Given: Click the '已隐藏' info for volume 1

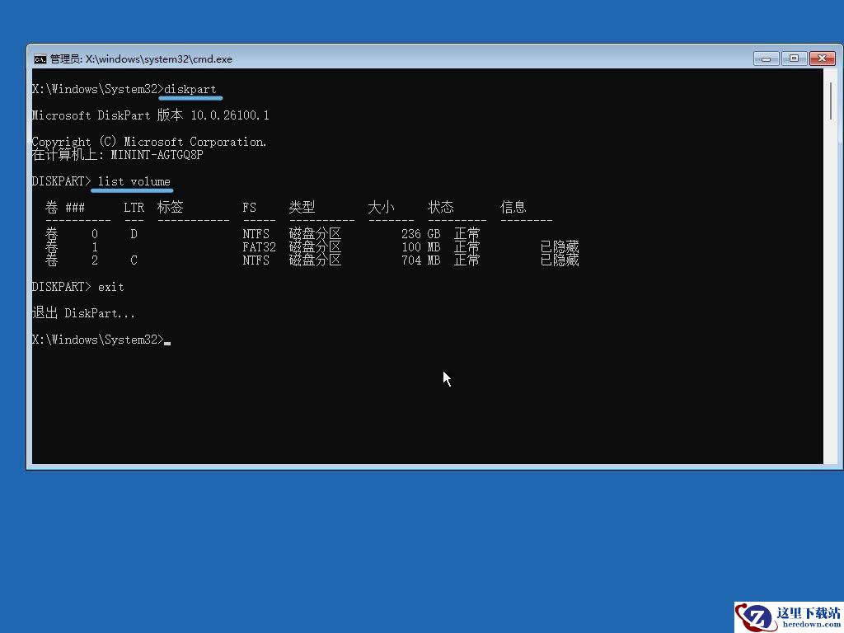Looking at the screenshot, I should [560, 247].
